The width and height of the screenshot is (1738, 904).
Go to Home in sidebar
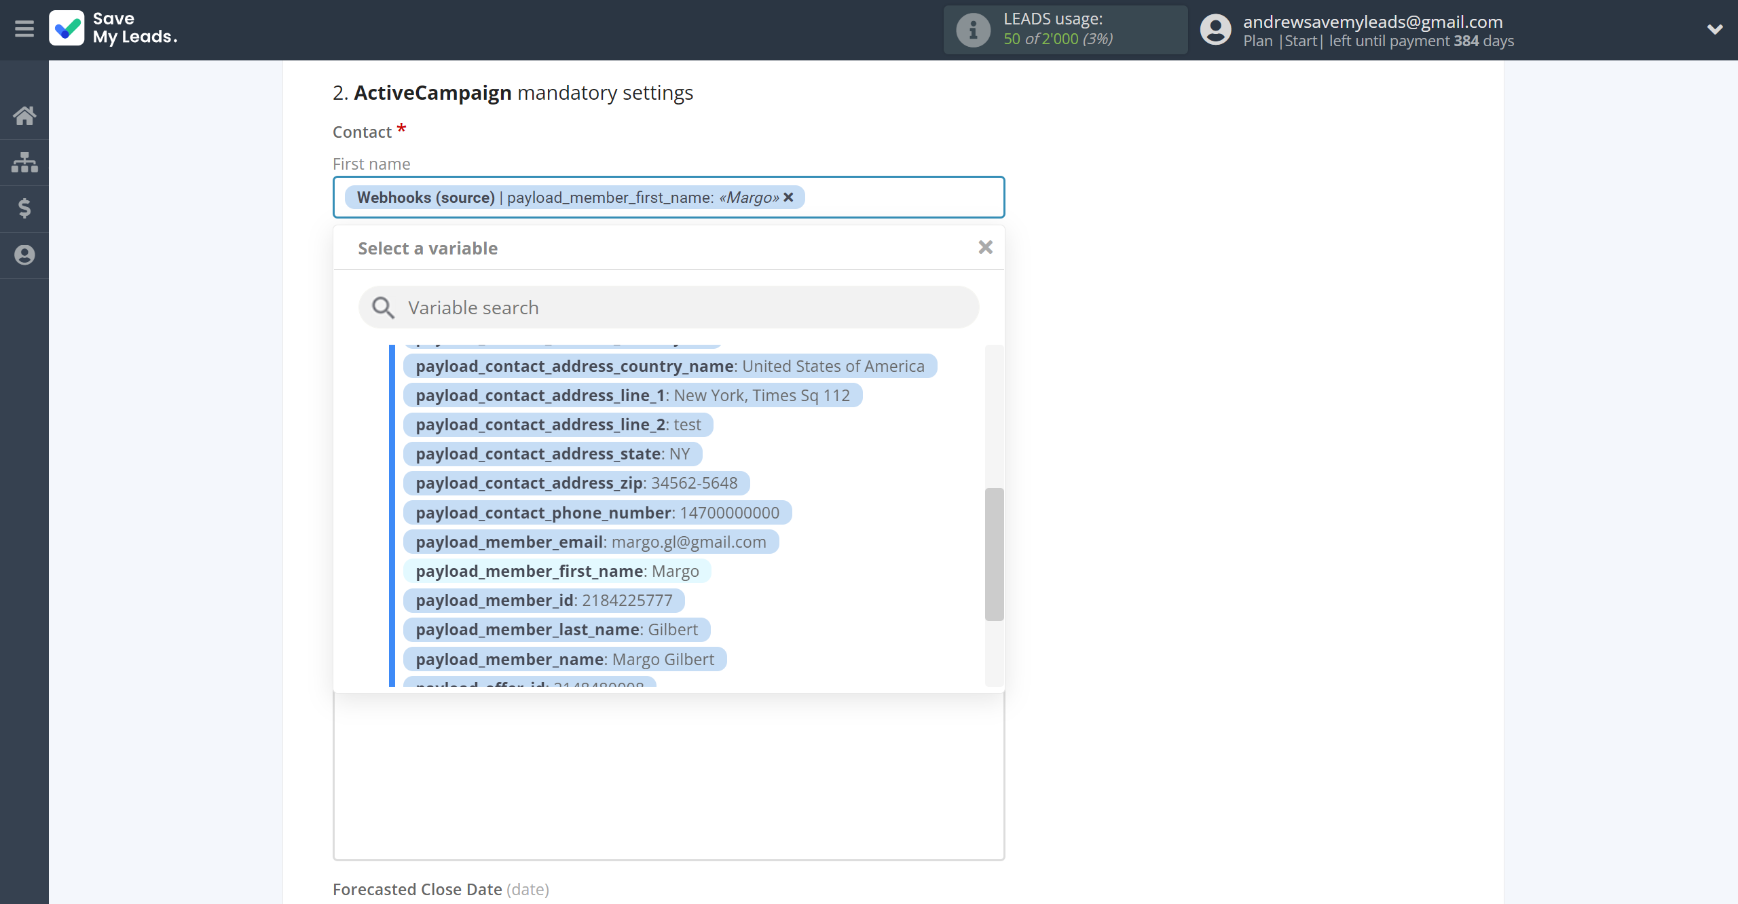tap(24, 115)
